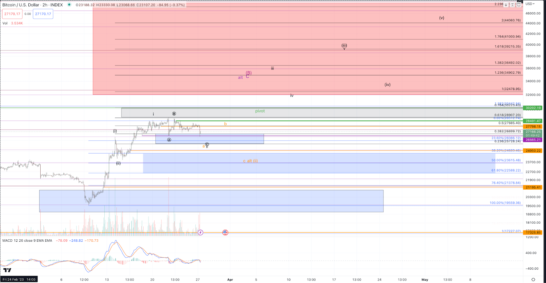Click the 46000.00 price axis label
This screenshot has height=283, width=546.
533,14
